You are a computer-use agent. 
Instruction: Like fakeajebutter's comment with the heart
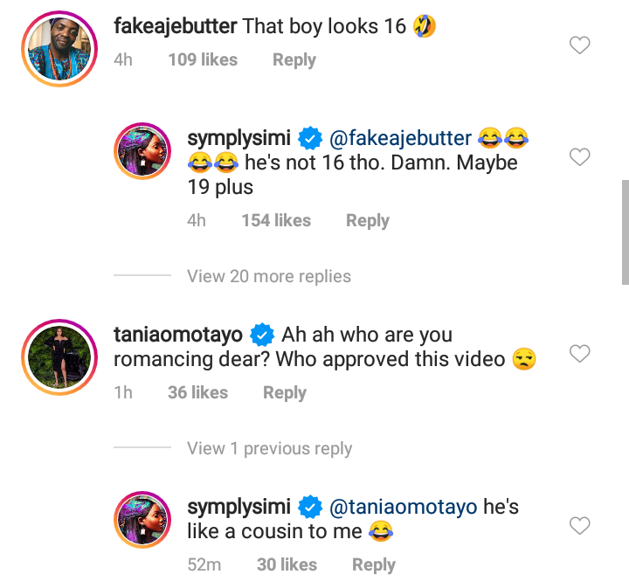pyautogui.click(x=580, y=45)
